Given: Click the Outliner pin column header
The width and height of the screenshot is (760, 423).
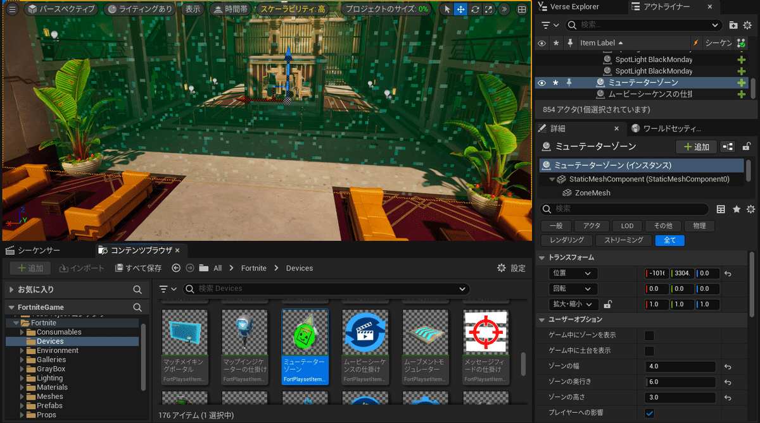Looking at the screenshot, I should 570,43.
